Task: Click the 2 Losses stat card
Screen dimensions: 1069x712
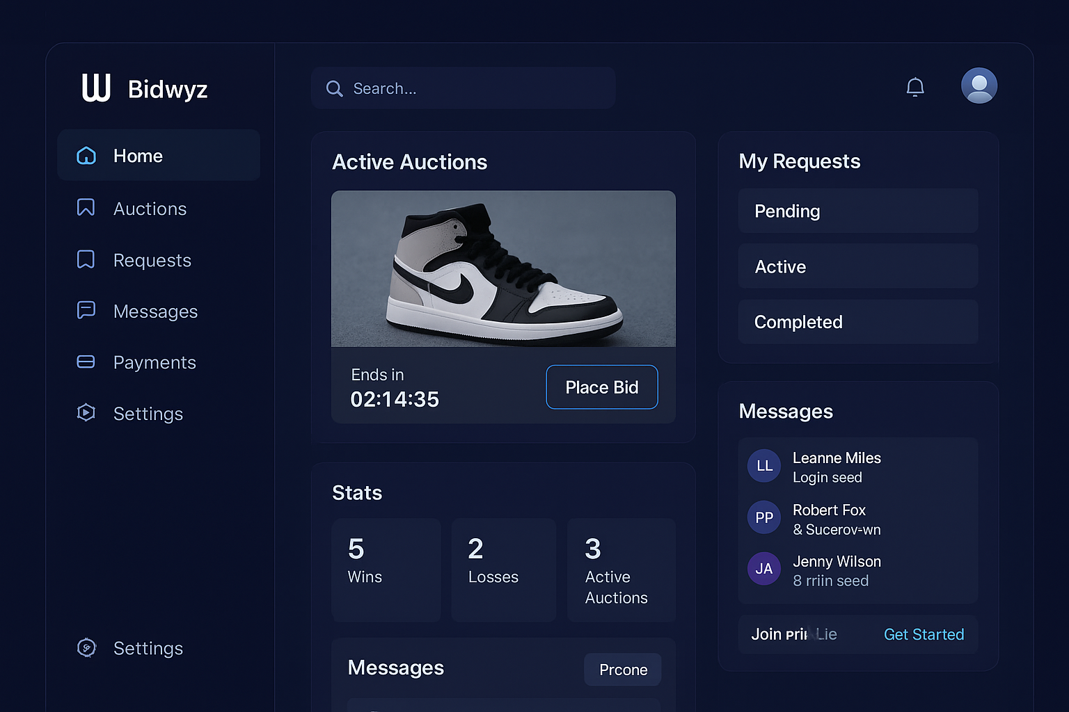Action: (x=504, y=570)
